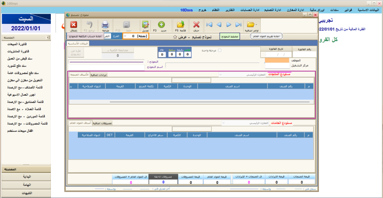Click the طباعة printer icon
383x198 pixels.
[x=105, y=25]
